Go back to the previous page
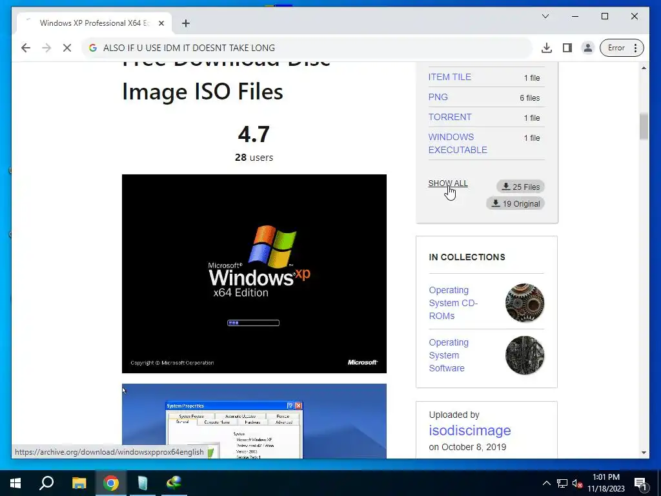The image size is (661, 496). coord(26,48)
